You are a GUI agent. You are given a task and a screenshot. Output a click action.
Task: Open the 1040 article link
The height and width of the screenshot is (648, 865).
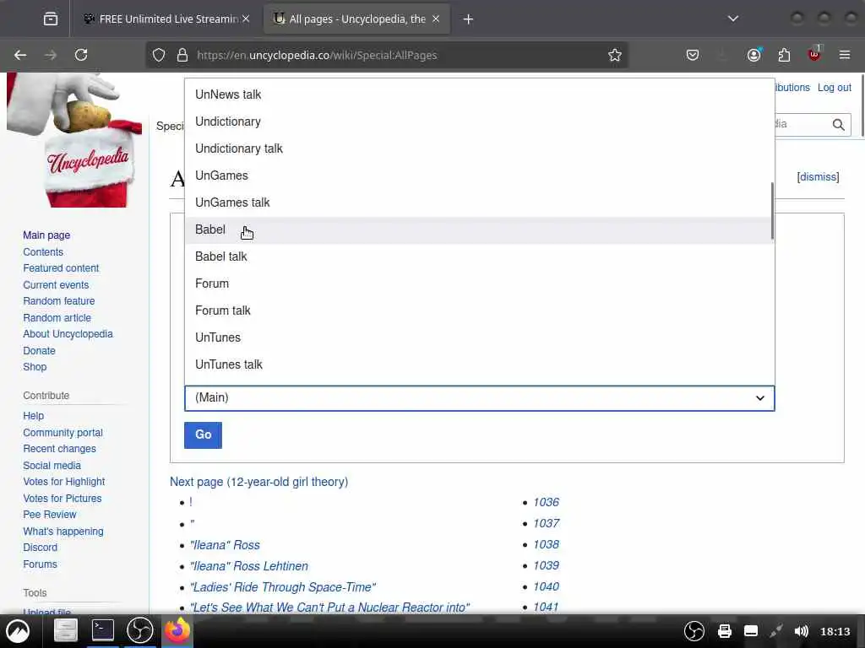[x=547, y=586]
